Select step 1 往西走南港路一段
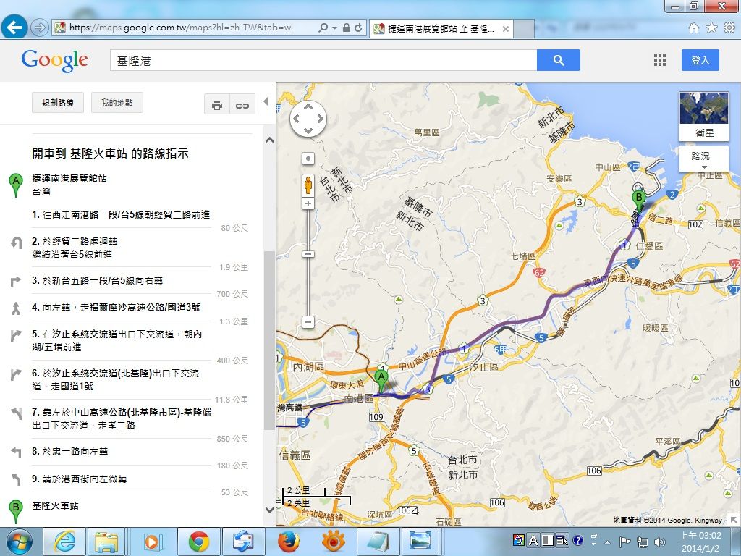The height and width of the screenshot is (556, 741). coord(121,214)
